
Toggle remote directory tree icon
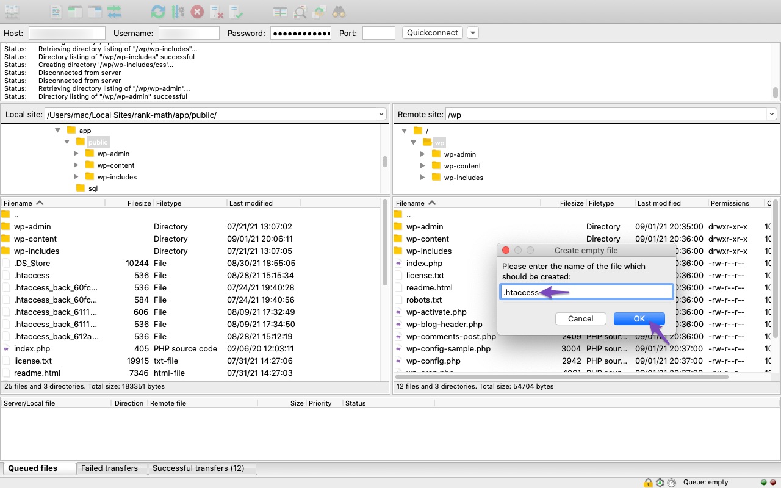tap(95, 12)
